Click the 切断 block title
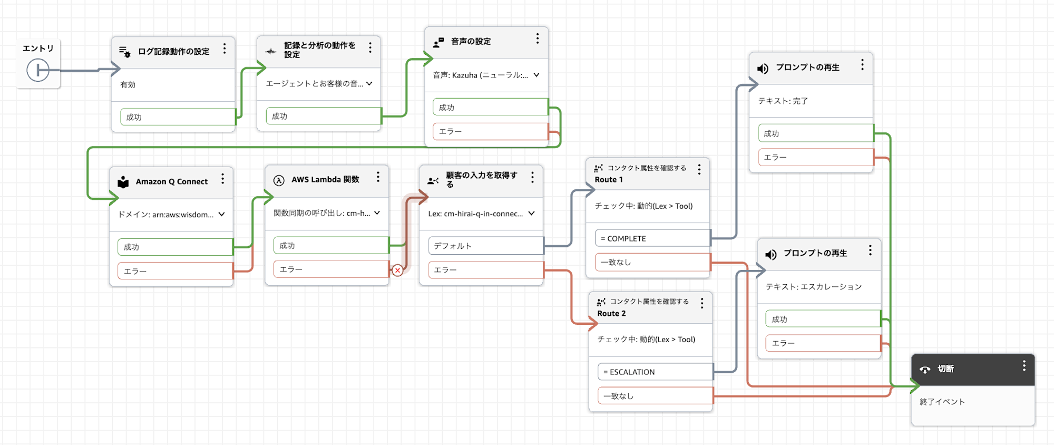The width and height of the screenshot is (1054, 445). point(945,369)
